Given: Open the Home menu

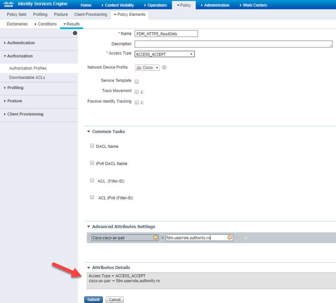Looking at the screenshot, I should [86, 5].
